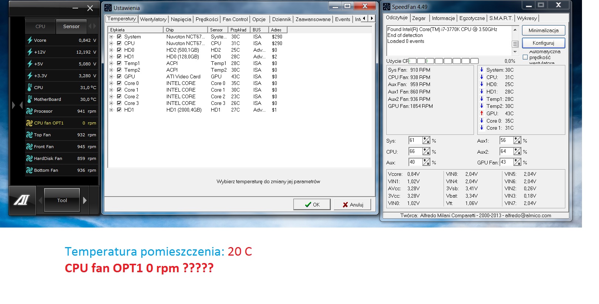Expand the HD0 tree row
This screenshot has height=304, width=599.
111,50
